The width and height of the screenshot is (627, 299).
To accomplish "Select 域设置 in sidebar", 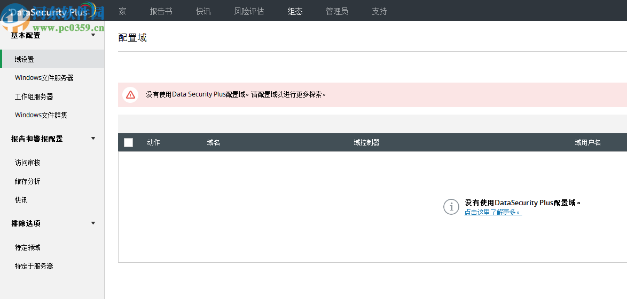I will point(52,59).
